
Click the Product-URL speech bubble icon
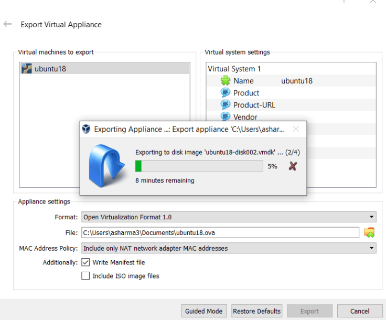(x=226, y=105)
